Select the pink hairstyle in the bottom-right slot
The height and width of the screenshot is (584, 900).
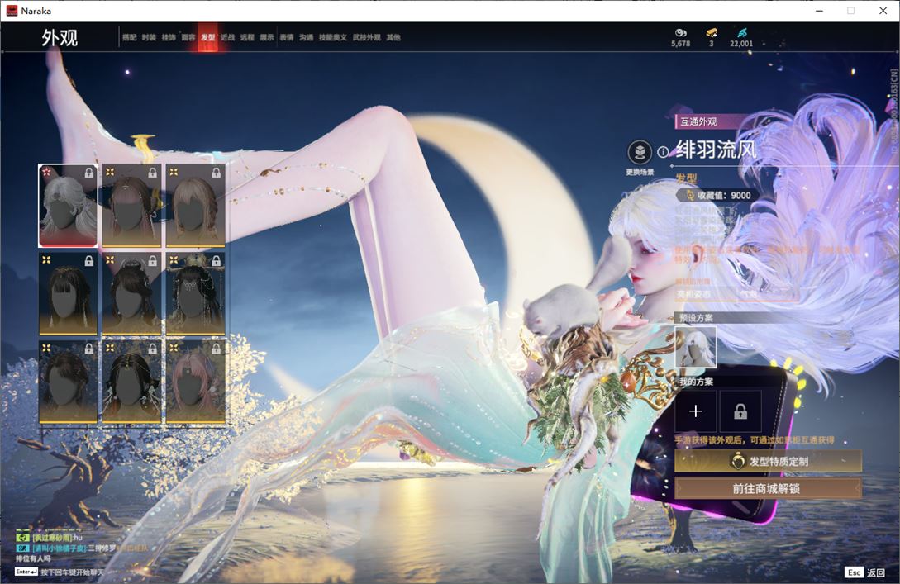195,382
